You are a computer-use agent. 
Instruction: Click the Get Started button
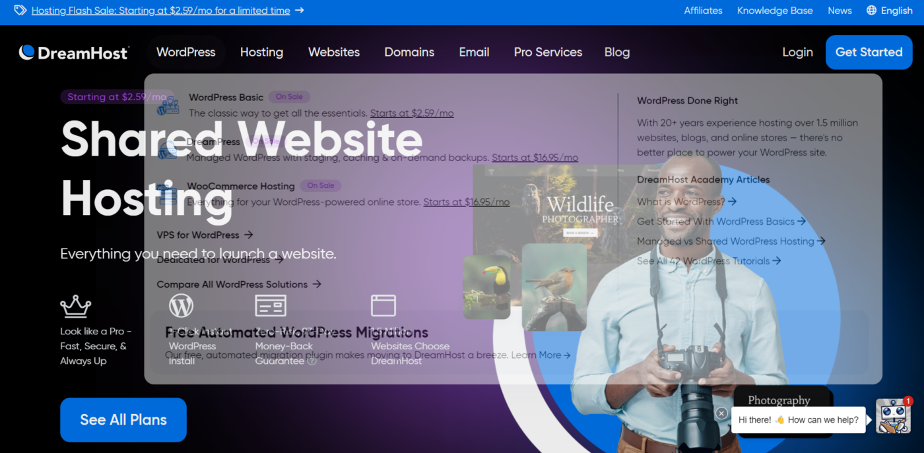pyautogui.click(x=869, y=52)
